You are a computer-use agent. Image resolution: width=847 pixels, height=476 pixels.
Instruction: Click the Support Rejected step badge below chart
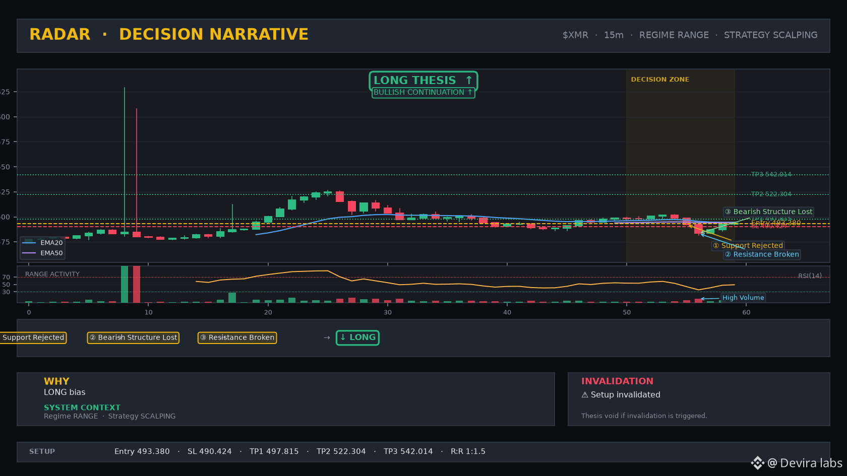(x=33, y=337)
